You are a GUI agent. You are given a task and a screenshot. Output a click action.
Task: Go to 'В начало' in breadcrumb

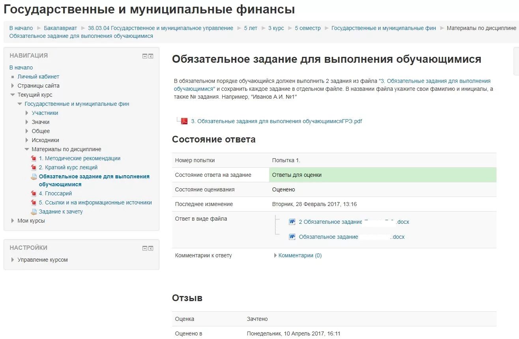click(x=21, y=28)
